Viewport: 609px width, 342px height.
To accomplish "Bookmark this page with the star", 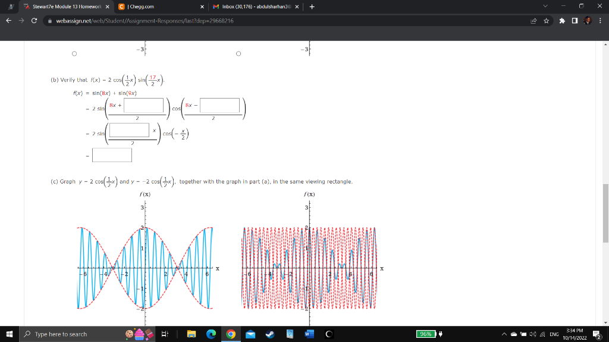I will 546,21.
